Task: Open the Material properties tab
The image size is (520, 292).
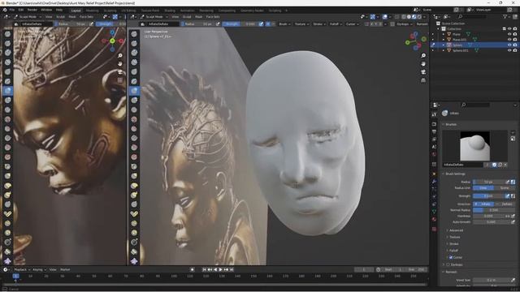Action: pos(434,219)
